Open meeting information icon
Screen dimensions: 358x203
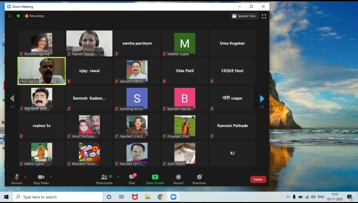(10, 16)
